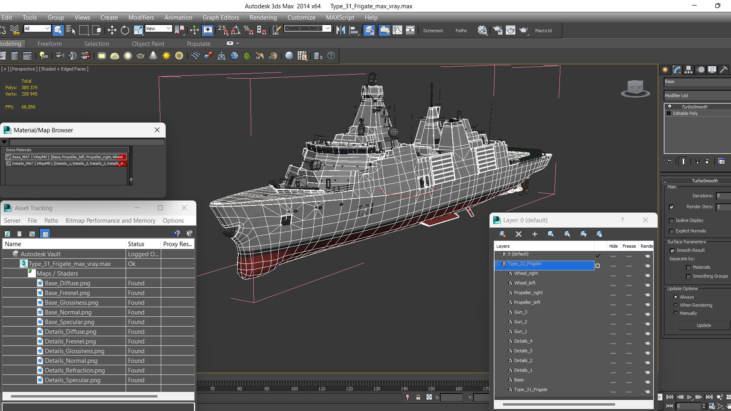This screenshot has width=731, height=411.
Task: Create a teapot primitive icon
Action: 140,56
